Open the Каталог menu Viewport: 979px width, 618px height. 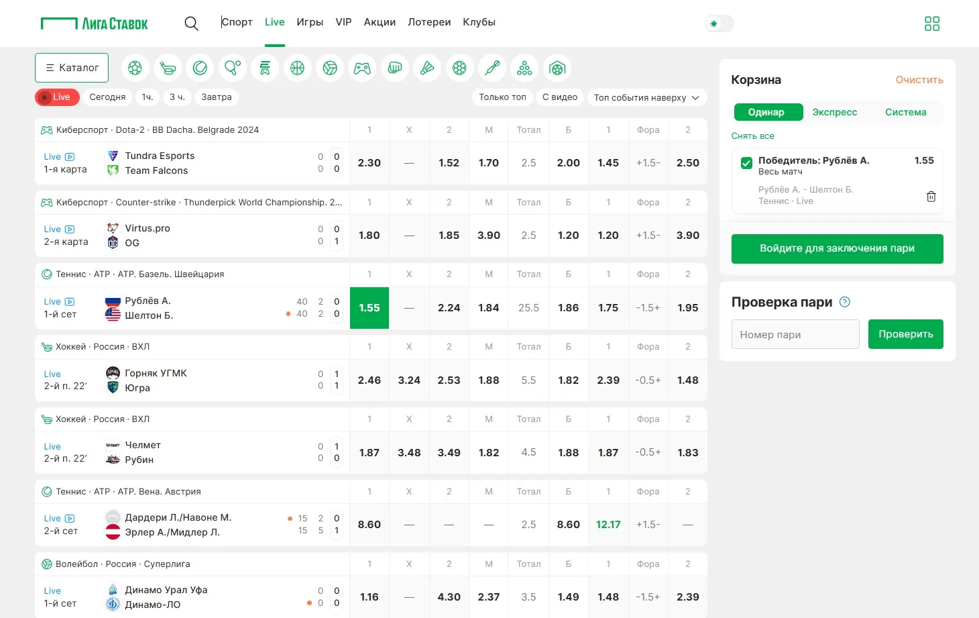(72, 68)
